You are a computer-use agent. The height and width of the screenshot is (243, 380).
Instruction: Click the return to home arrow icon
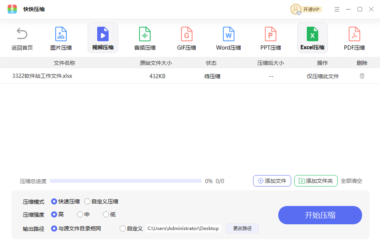22,34
